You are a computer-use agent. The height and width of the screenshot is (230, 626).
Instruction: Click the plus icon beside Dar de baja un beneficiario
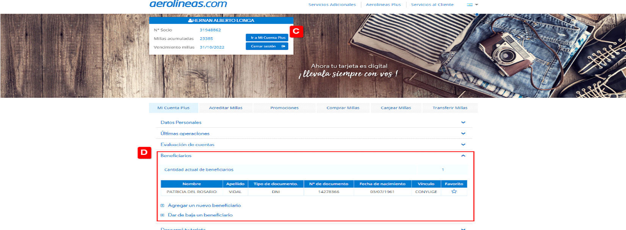tap(162, 215)
